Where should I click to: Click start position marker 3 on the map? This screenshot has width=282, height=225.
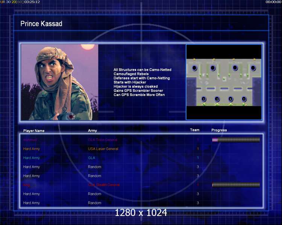203,99
